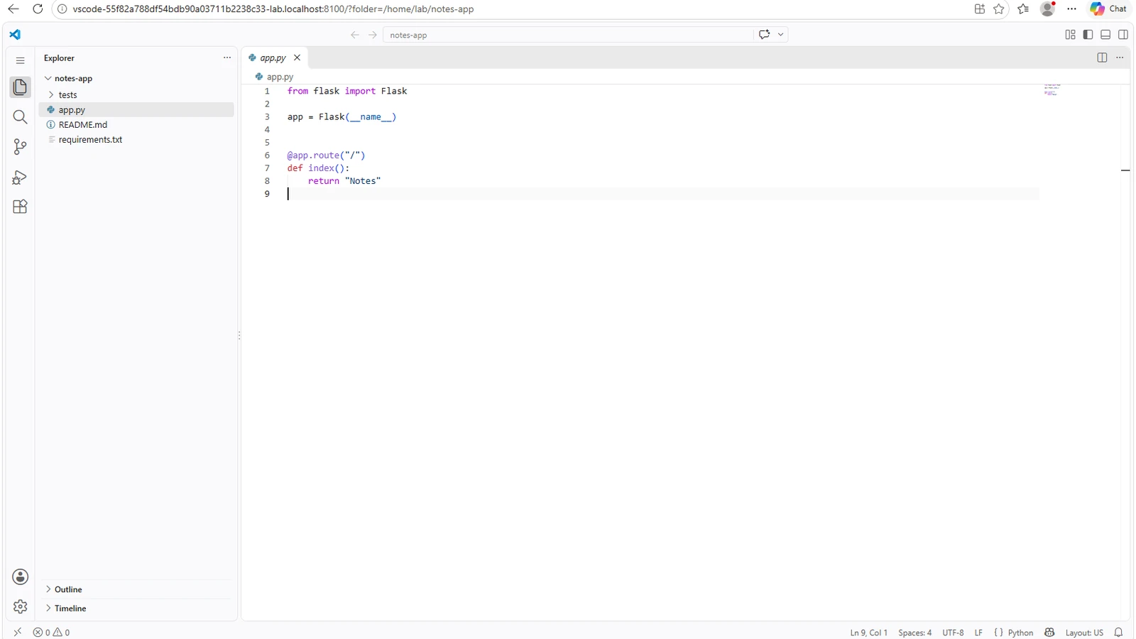Collapse the notes-app root folder
Image resolution: width=1136 pixels, height=639 pixels.
pyautogui.click(x=136, y=78)
